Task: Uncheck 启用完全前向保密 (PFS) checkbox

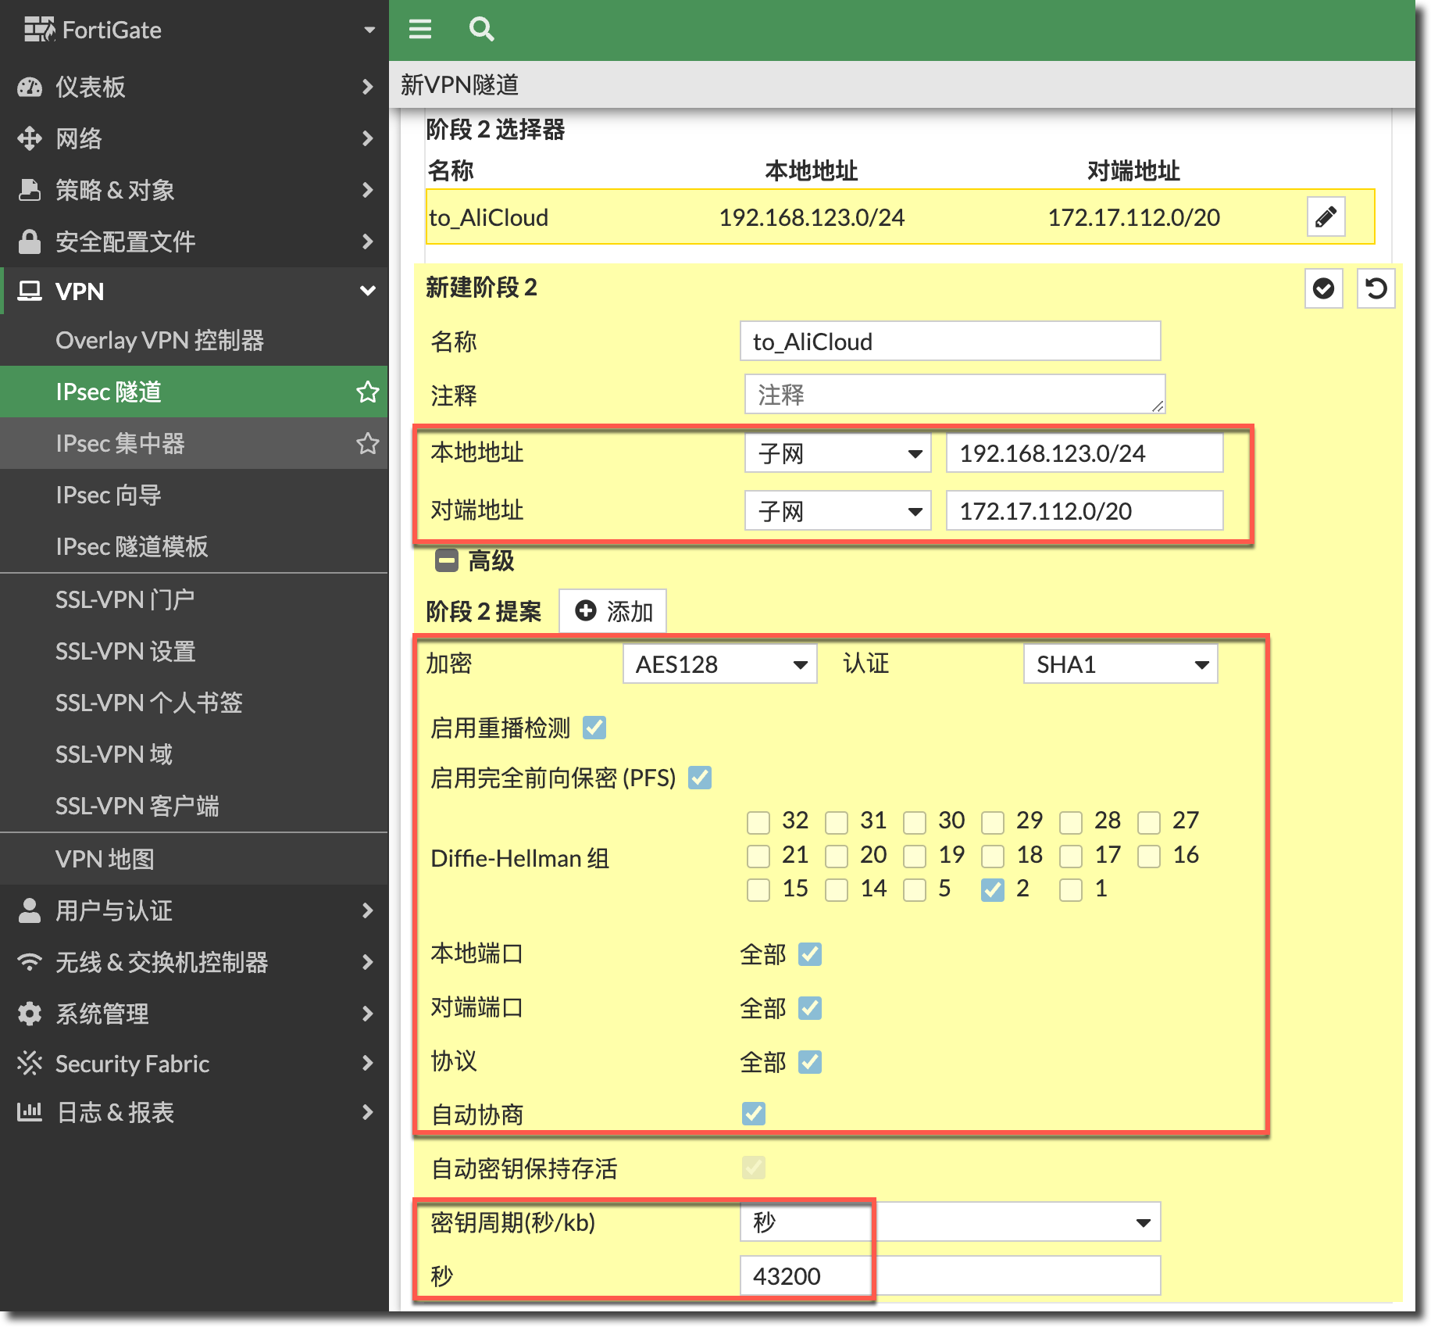Action: (700, 778)
